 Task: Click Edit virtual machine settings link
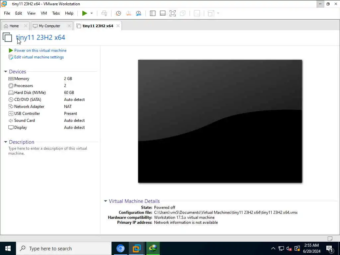(39, 57)
